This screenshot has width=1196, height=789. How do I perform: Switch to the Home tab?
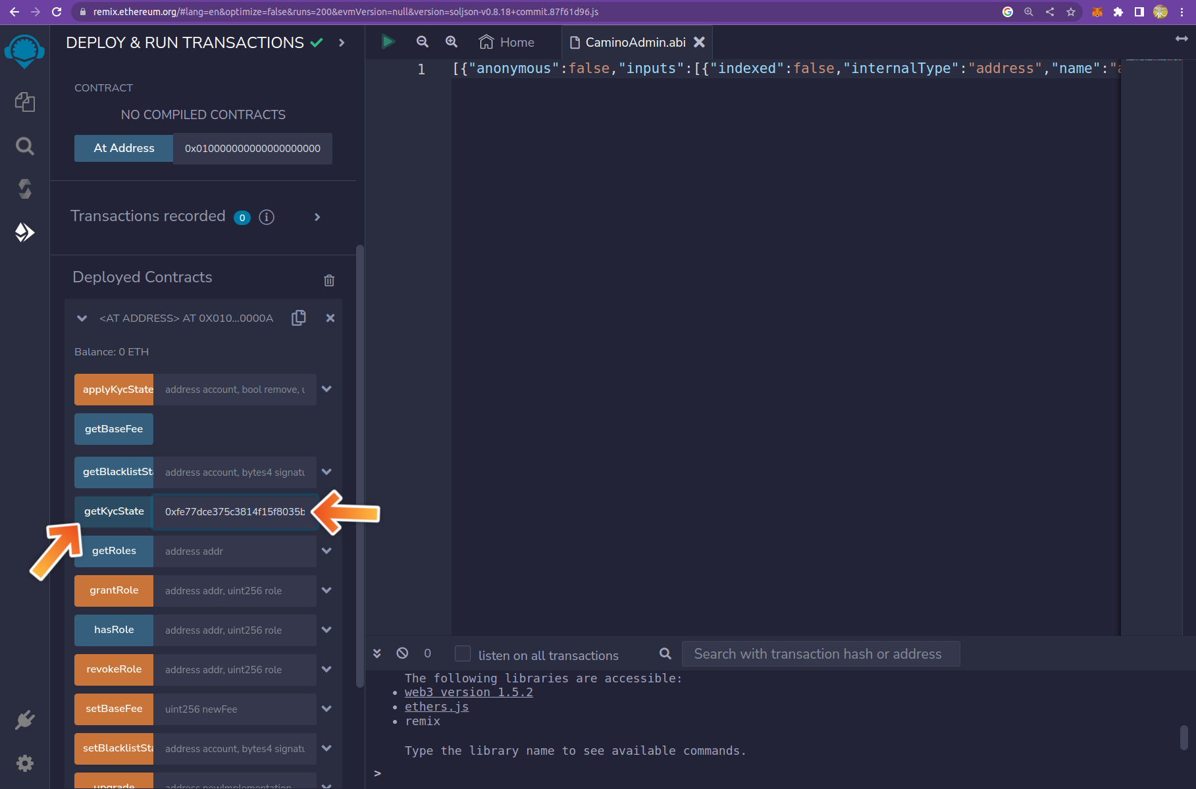507,42
